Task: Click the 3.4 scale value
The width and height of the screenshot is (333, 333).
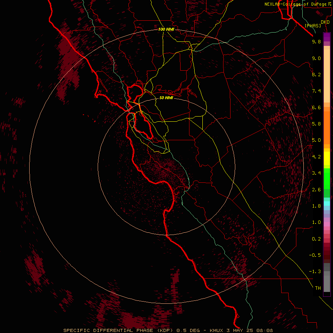Action: [x=316, y=173]
